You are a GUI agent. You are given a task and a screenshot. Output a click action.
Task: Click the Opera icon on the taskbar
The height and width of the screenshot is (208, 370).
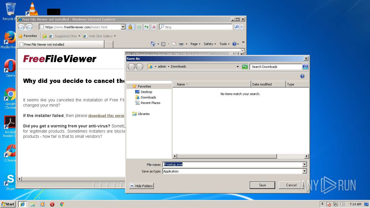(x=52, y=204)
